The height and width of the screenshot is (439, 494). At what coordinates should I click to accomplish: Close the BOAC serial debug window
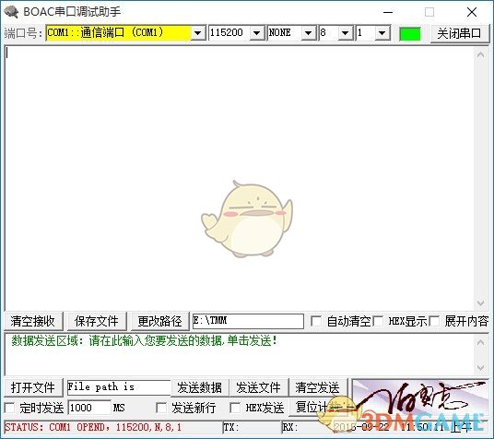(x=472, y=12)
